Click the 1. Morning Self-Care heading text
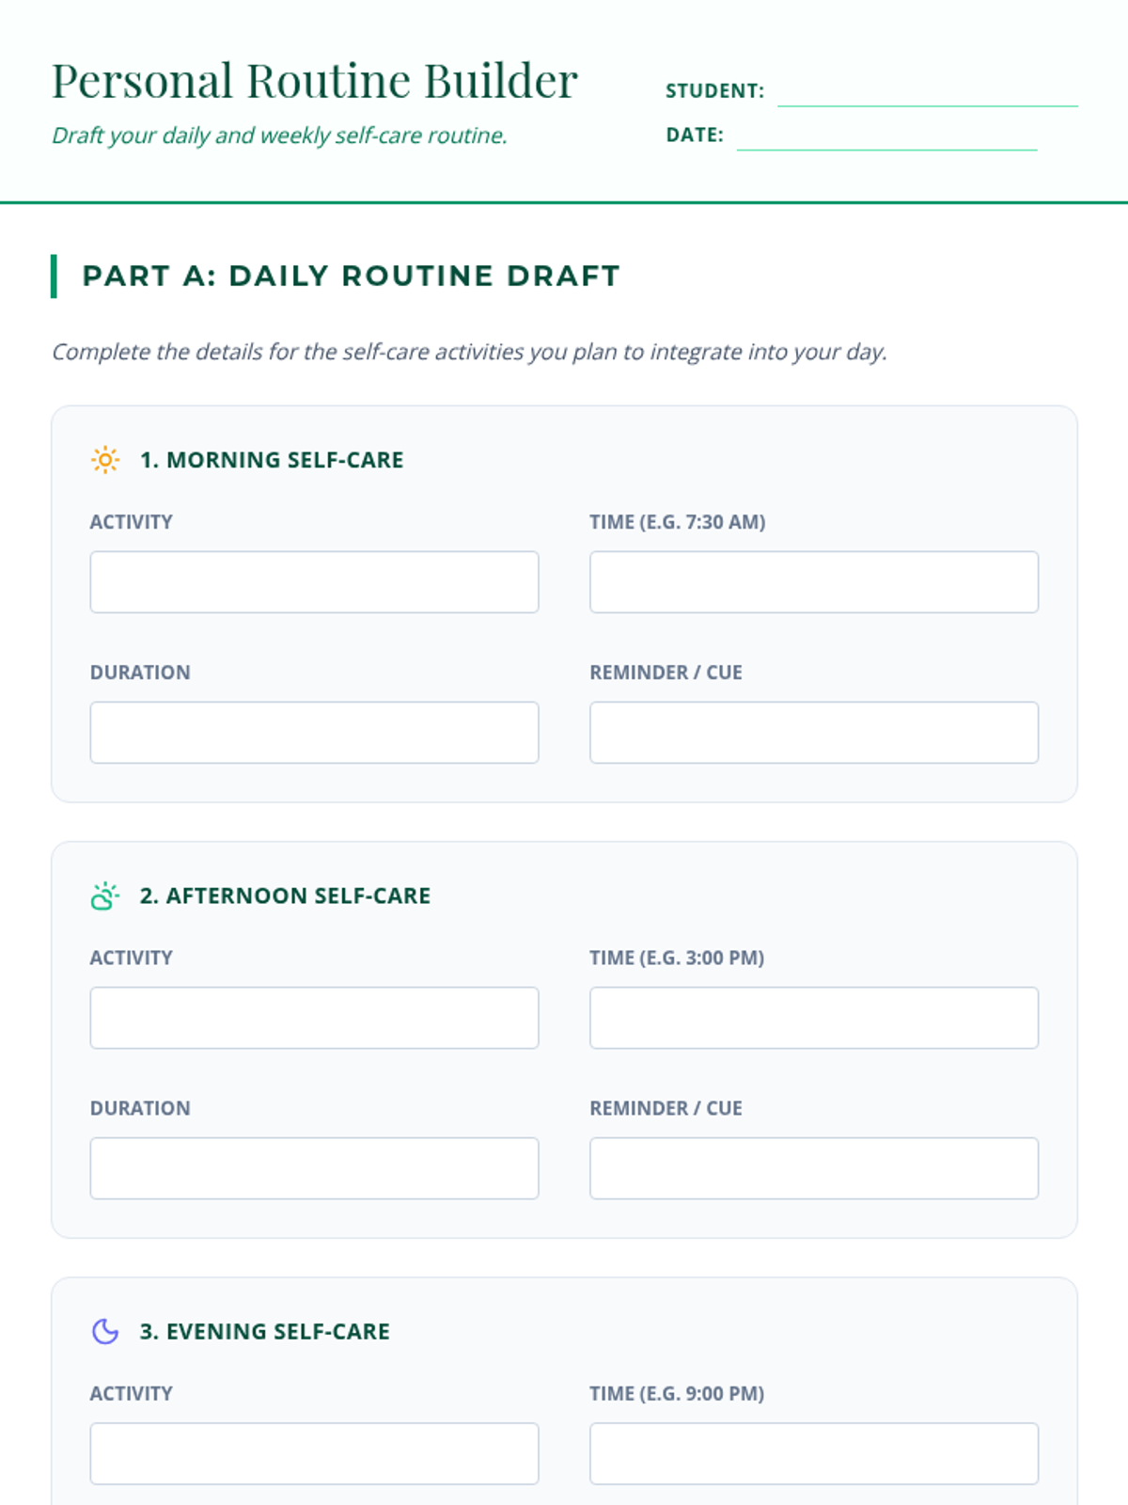 coord(272,460)
